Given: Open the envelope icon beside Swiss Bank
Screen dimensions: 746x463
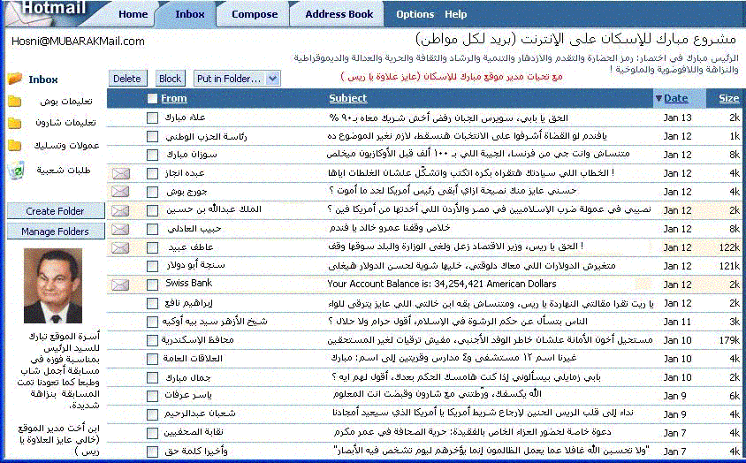Looking at the screenshot, I should (120, 285).
